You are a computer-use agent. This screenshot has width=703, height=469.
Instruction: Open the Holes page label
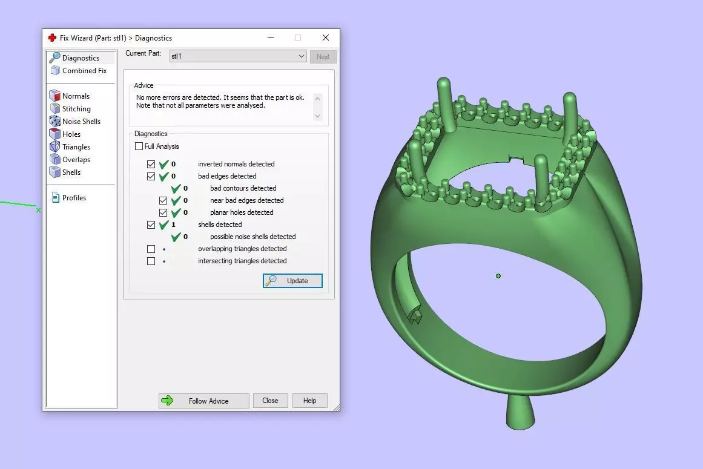coord(71,134)
